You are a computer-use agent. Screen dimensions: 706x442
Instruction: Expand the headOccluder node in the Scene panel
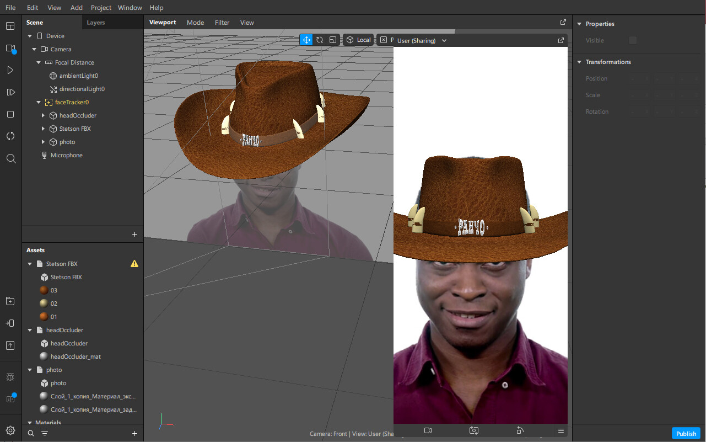43,115
